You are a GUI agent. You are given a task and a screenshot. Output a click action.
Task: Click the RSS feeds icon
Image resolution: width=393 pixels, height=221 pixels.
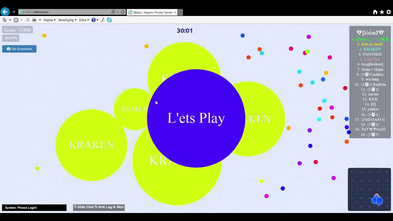(16, 20)
